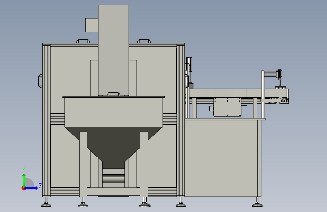Select the left lifting handle on enclosure top

point(83,41)
